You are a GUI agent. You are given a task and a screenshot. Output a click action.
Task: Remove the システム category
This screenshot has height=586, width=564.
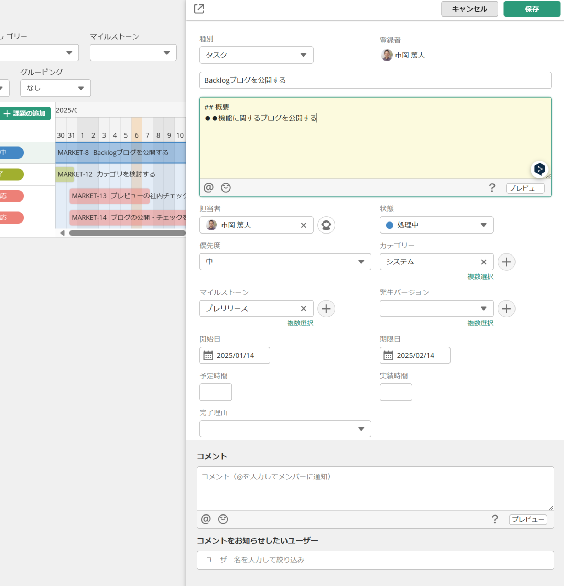point(484,262)
